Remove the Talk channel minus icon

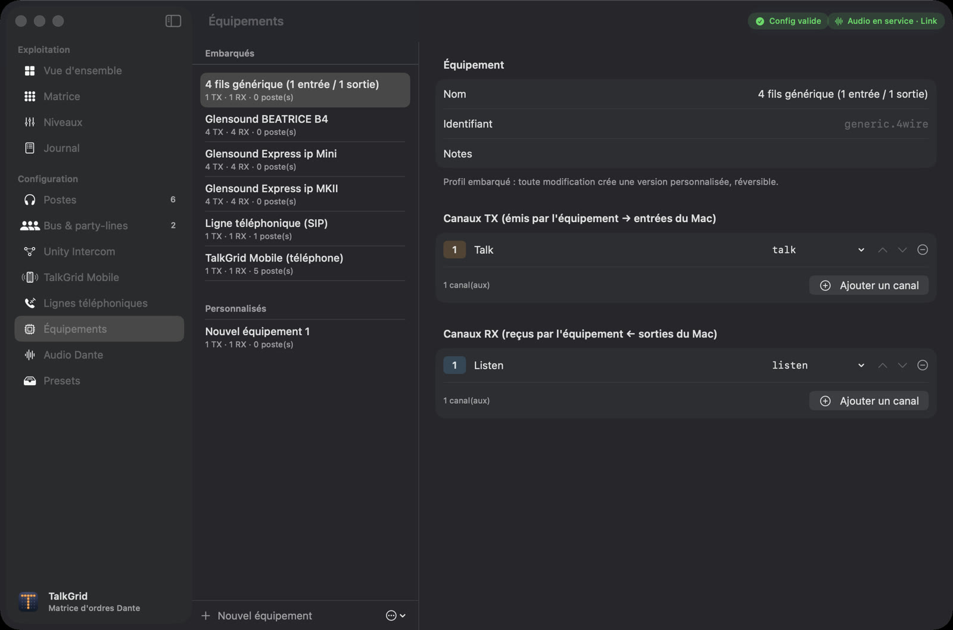(923, 250)
